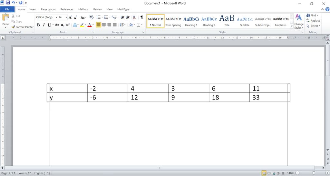
Task: Save document with the floppy disk icon
Action: point(8,3)
